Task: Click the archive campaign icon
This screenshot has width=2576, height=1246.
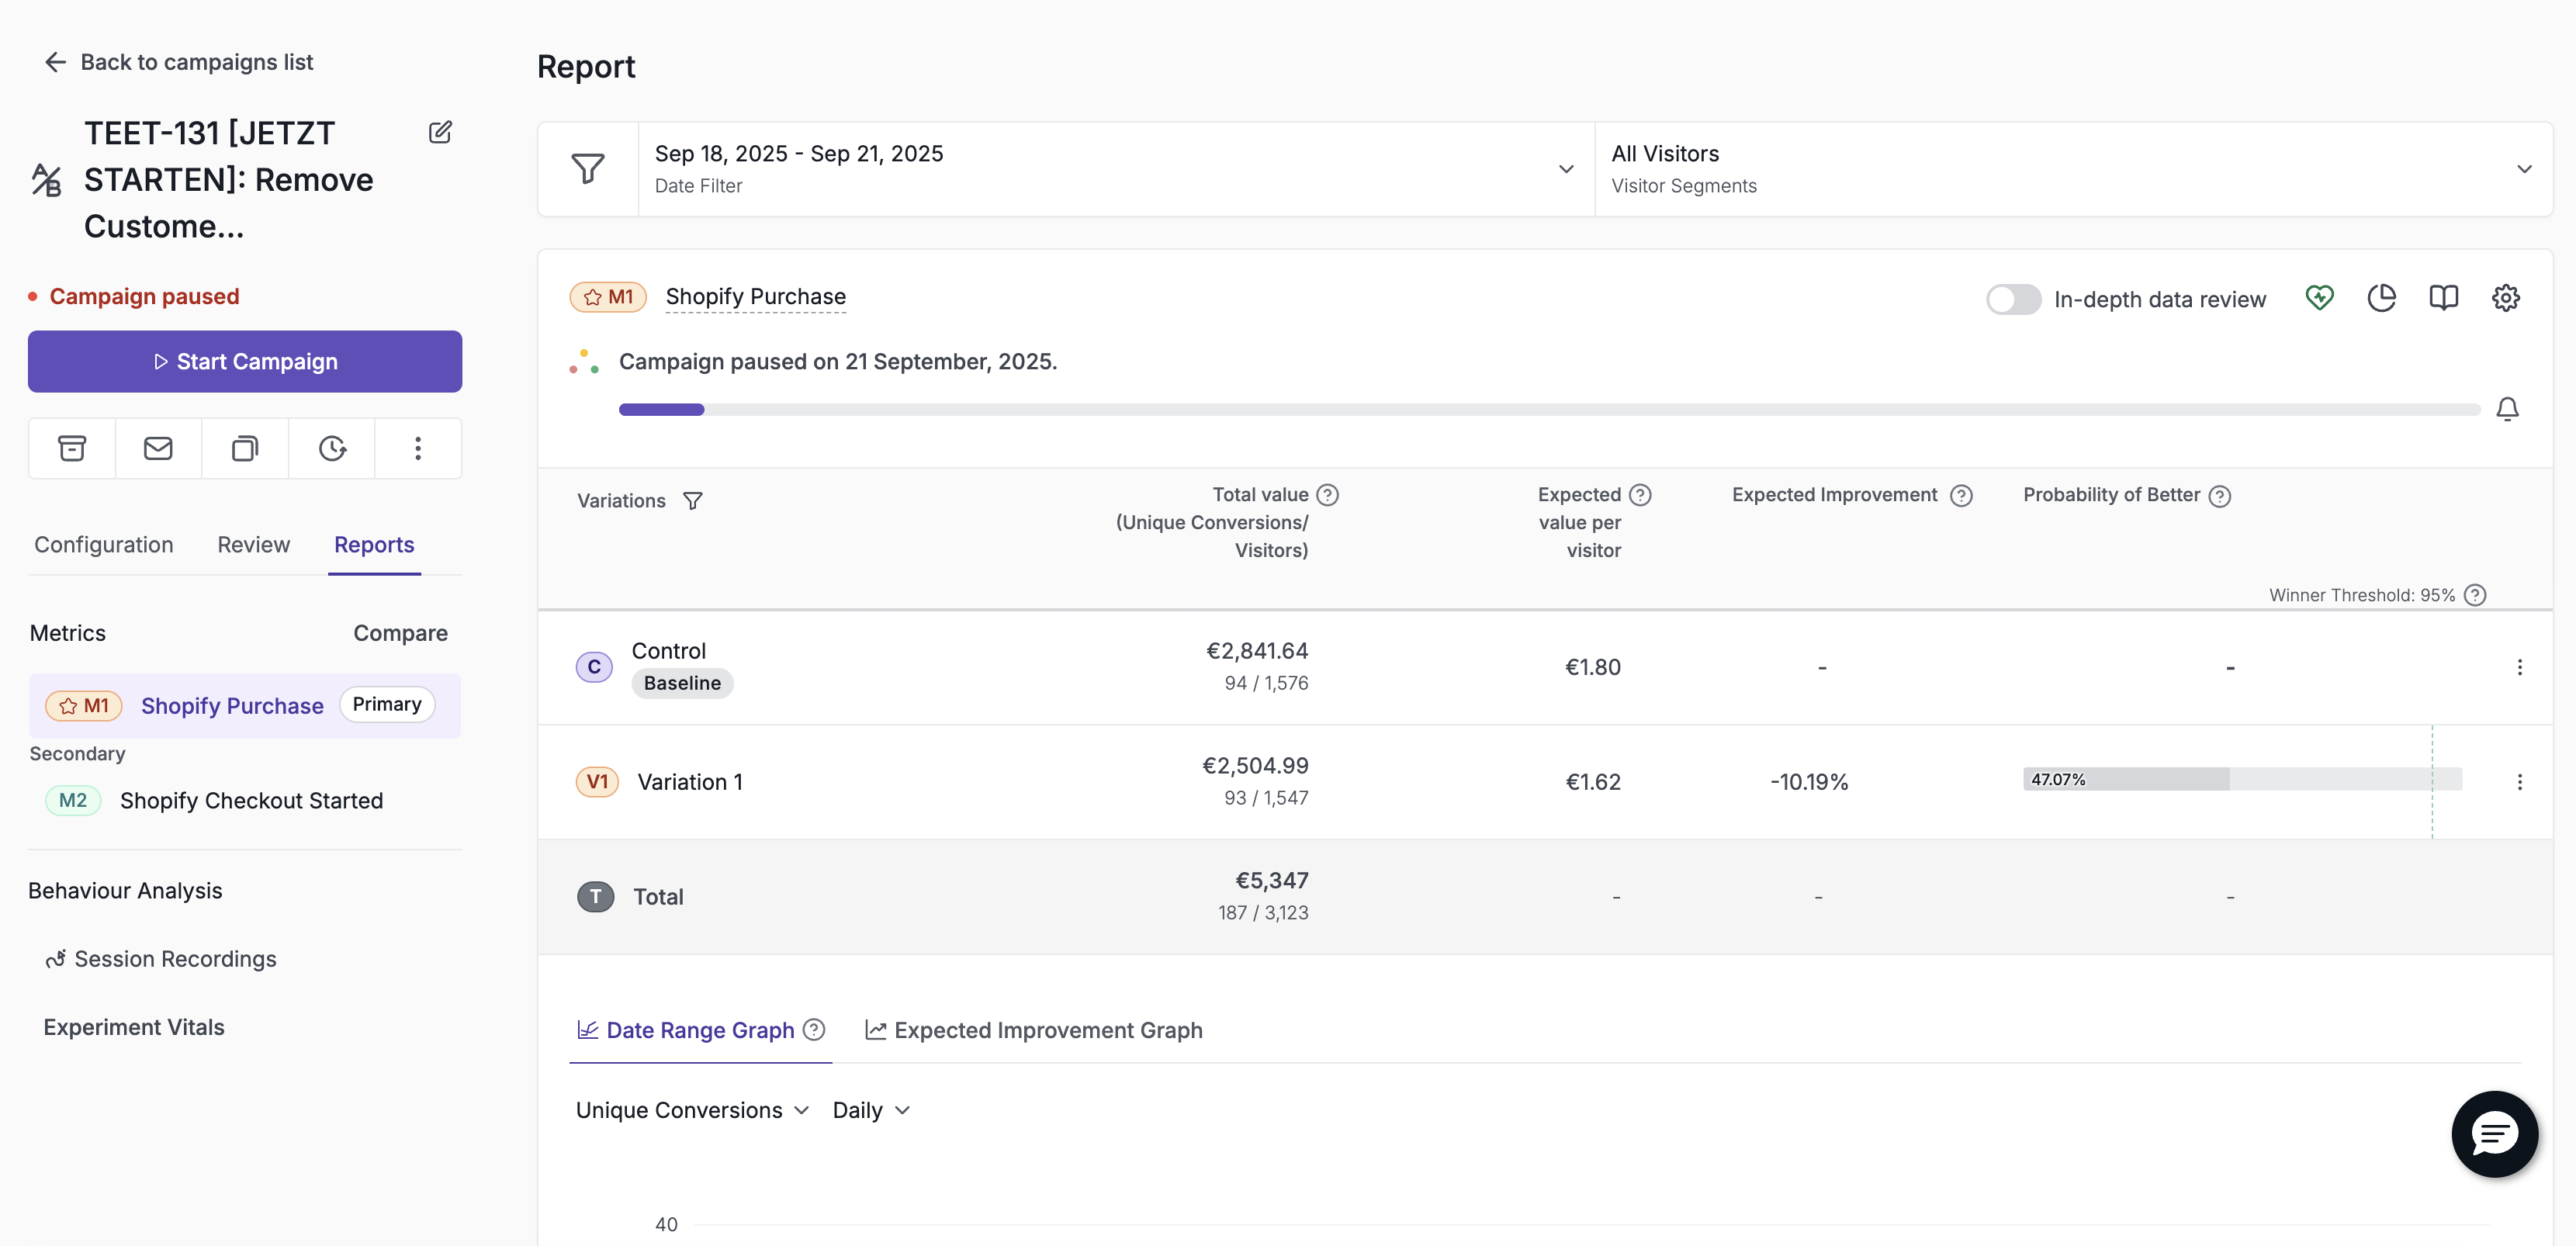Action: 72,448
